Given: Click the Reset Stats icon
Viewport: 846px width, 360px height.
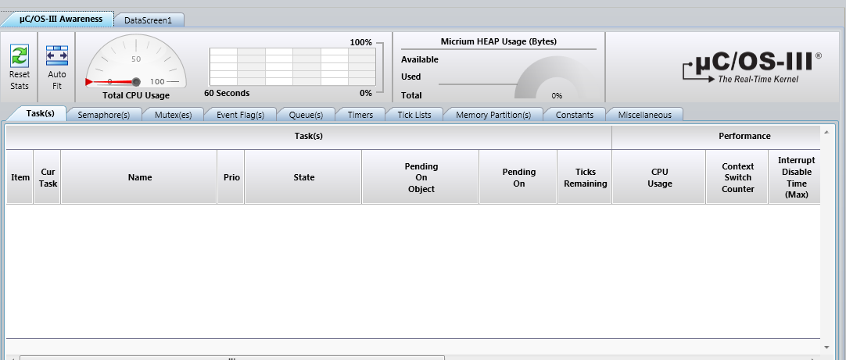Looking at the screenshot, I should point(20,55).
